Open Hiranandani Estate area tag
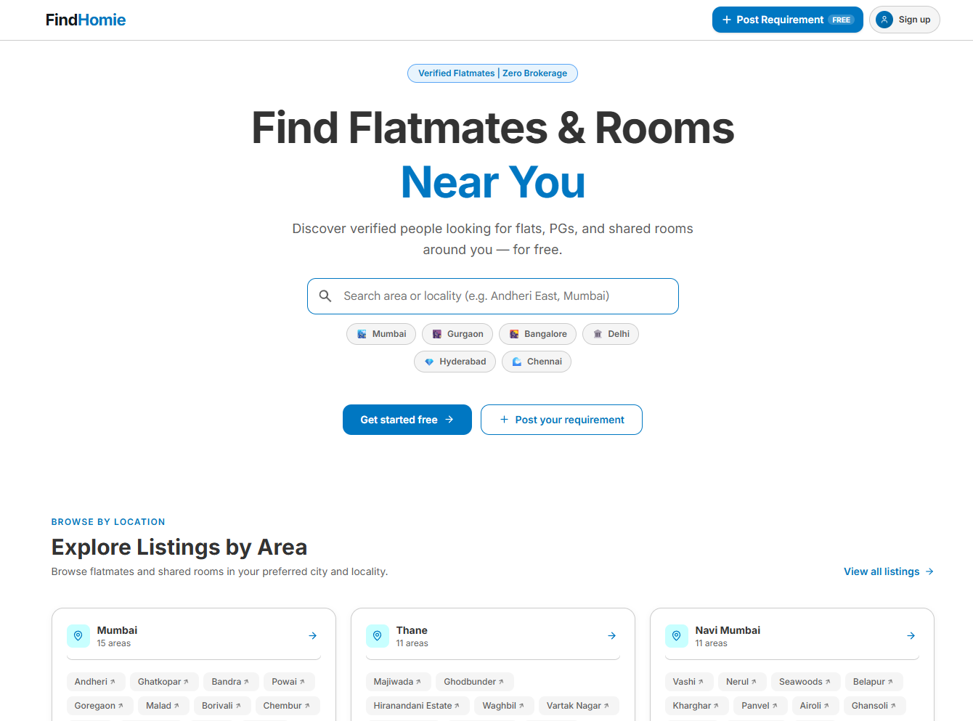 [x=417, y=706]
